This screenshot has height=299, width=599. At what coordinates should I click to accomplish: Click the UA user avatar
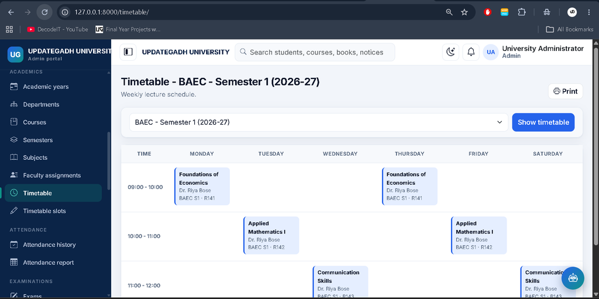click(491, 52)
